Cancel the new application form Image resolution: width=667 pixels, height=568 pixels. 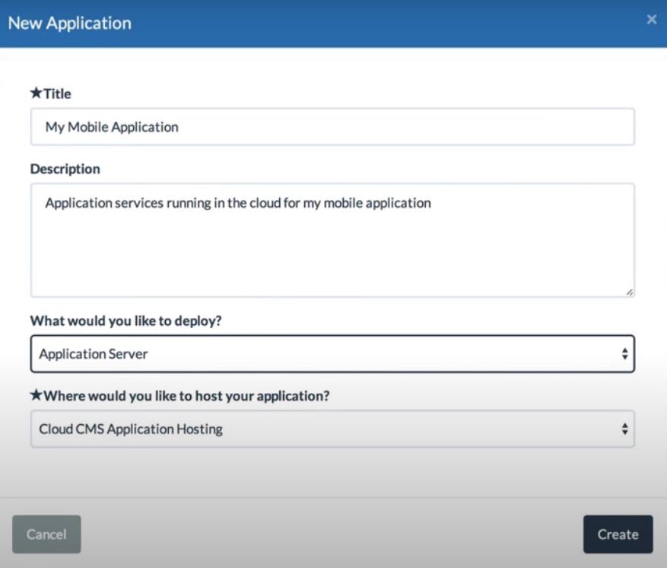click(x=46, y=534)
